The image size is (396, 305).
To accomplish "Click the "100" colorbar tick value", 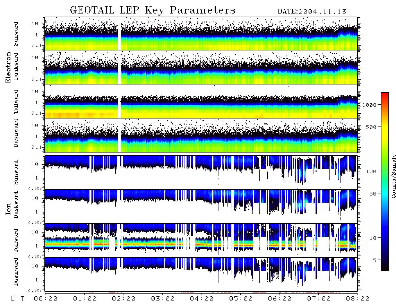I will pos(371,172).
